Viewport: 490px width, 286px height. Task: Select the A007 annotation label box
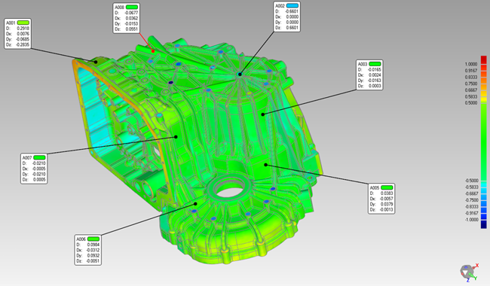34,169
